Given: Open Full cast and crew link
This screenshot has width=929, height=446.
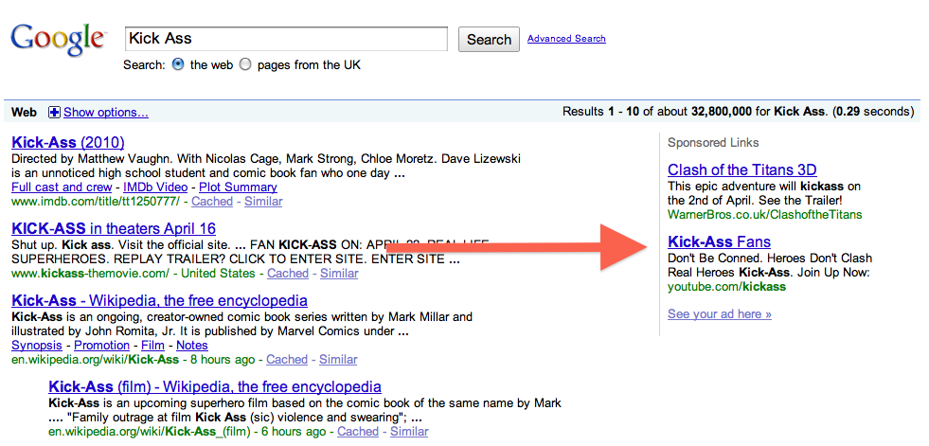Looking at the screenshot, I should pyautogui.click(x=62, y=187).
